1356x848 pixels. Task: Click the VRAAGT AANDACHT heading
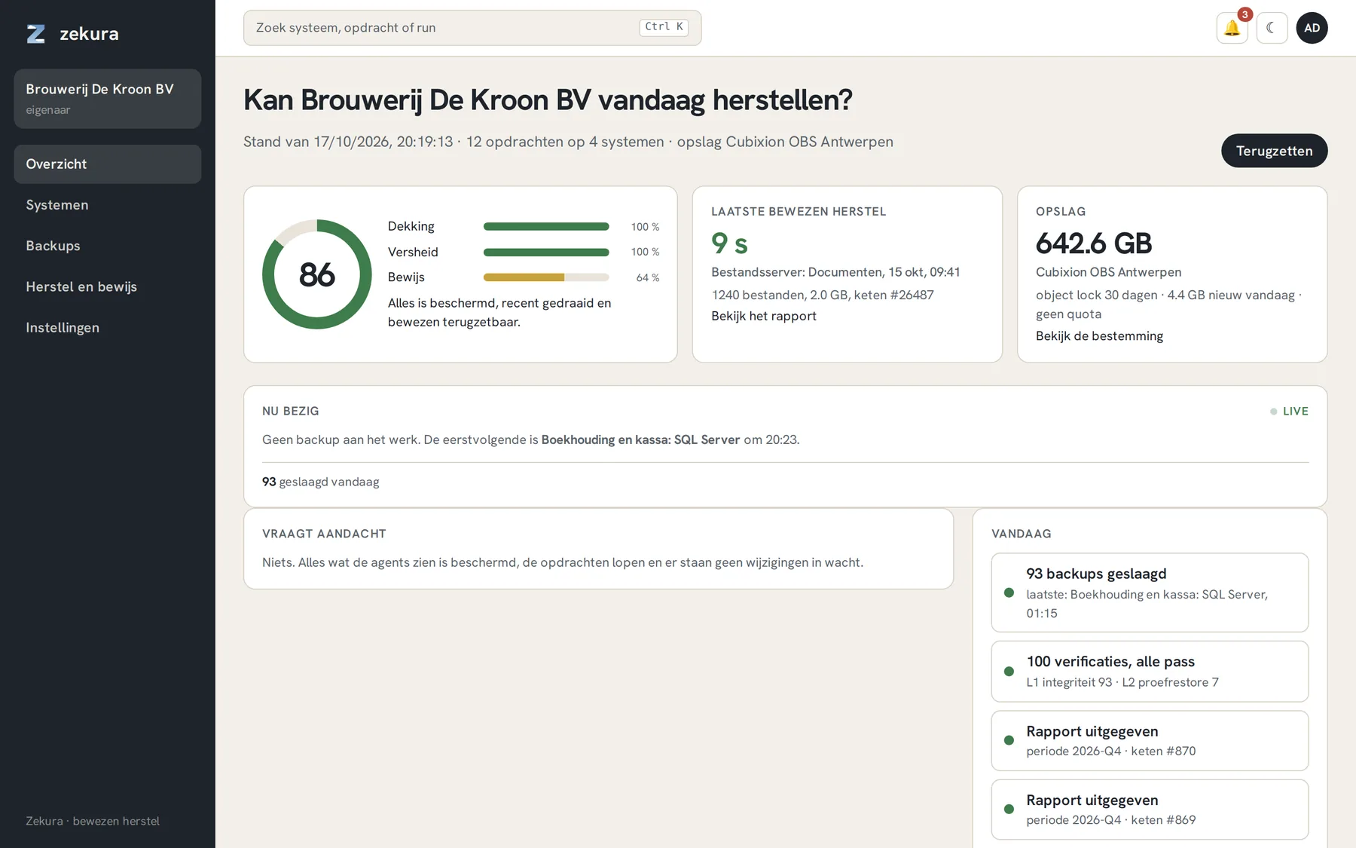click(324, 534)
